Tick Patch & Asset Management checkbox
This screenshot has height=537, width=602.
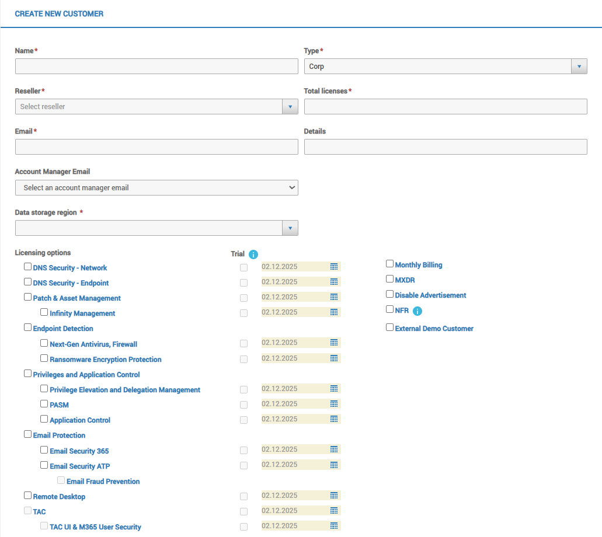point(27,297)
